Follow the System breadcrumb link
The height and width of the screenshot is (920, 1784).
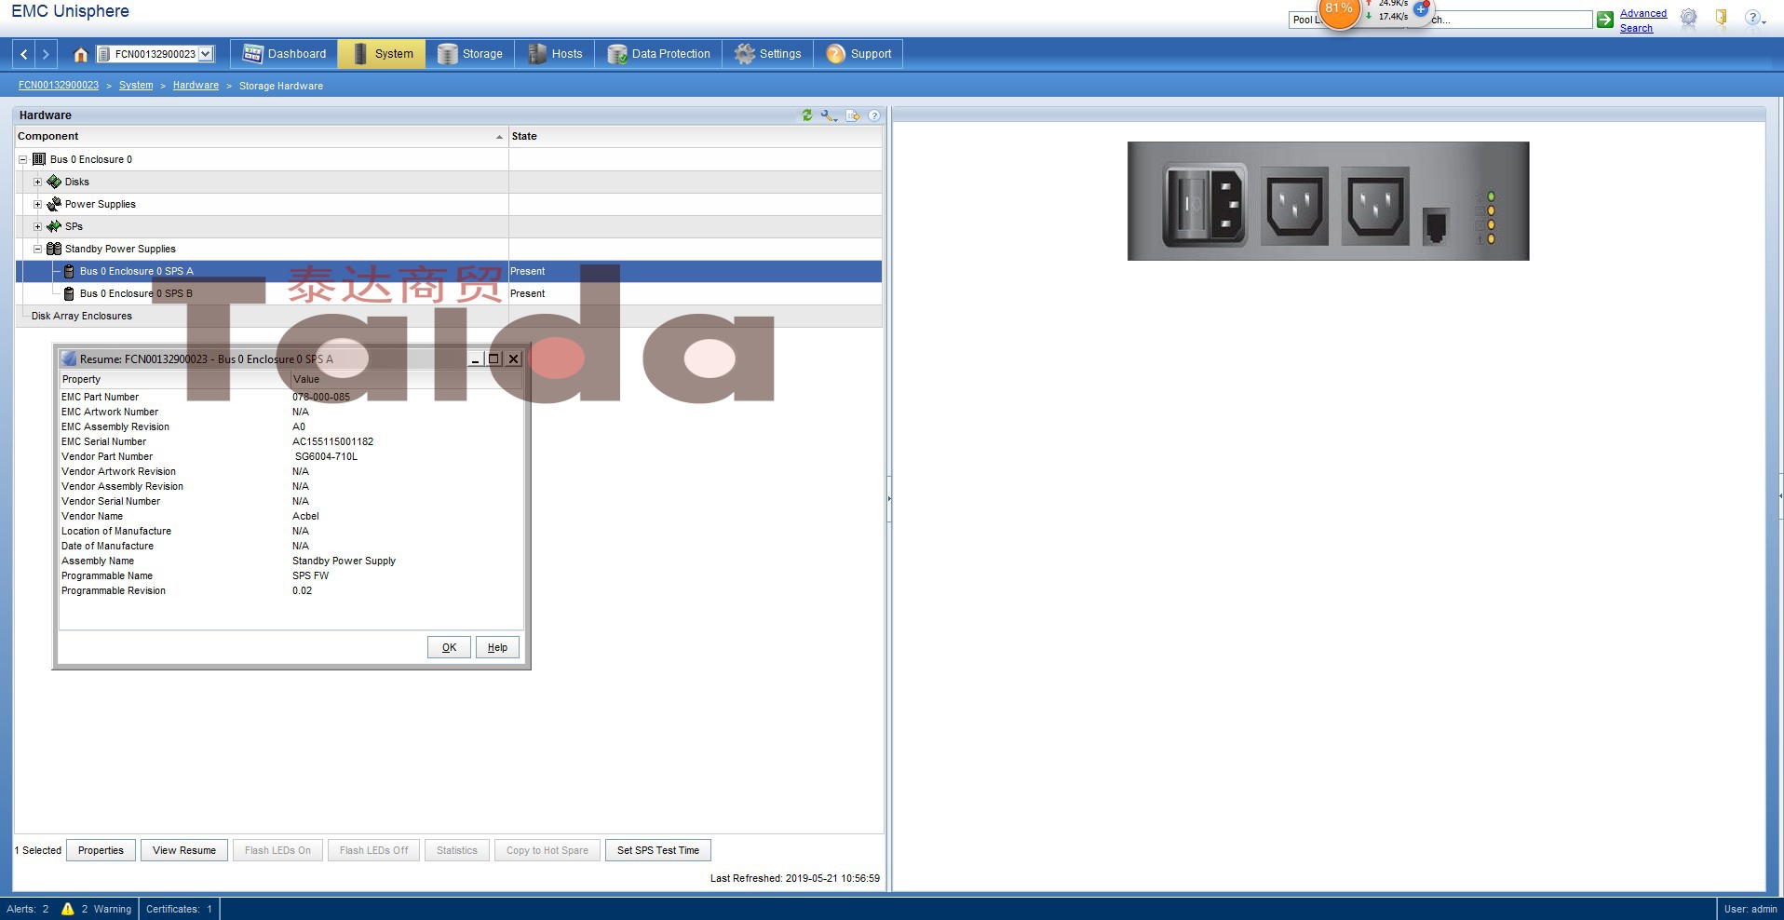(x=136, y=86)
